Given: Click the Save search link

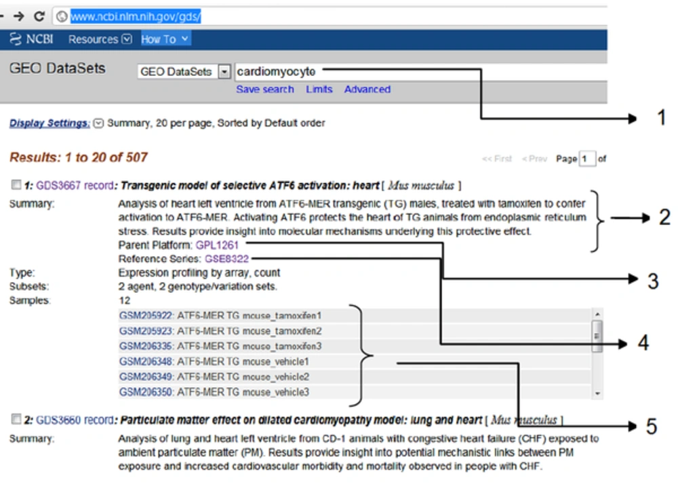Looking at the screenshot, I should 264,89.
